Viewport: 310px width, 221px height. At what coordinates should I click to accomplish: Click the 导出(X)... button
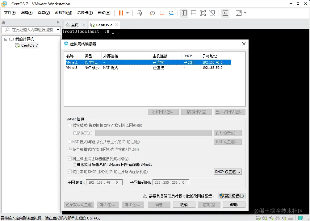133,205
